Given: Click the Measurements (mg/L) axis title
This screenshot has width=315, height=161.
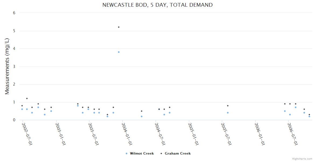Looking at the screenshot, I should pyautogui.click(x=7, y=66).
